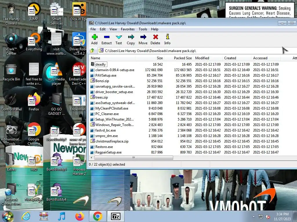297x222 pixels.
Task: Open the Windows Start menu orb
Action: (x=8, y=216)
